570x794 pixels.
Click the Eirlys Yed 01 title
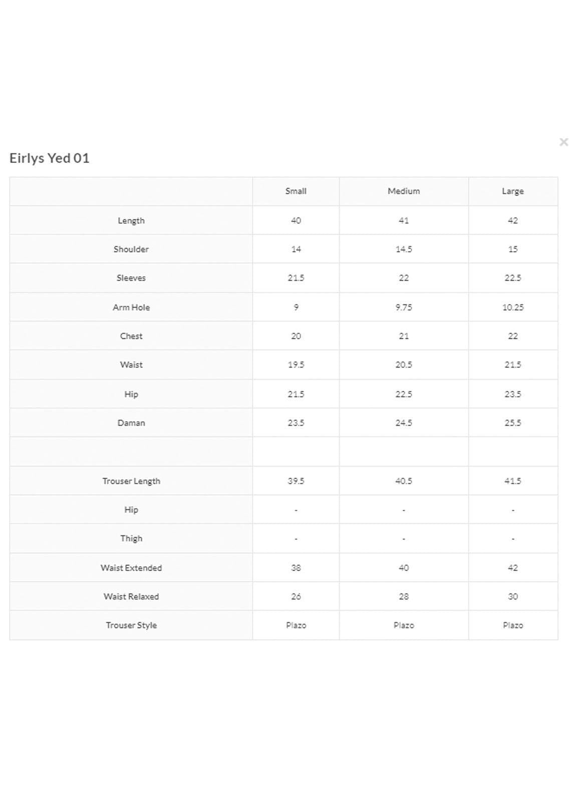pos(50,158)
